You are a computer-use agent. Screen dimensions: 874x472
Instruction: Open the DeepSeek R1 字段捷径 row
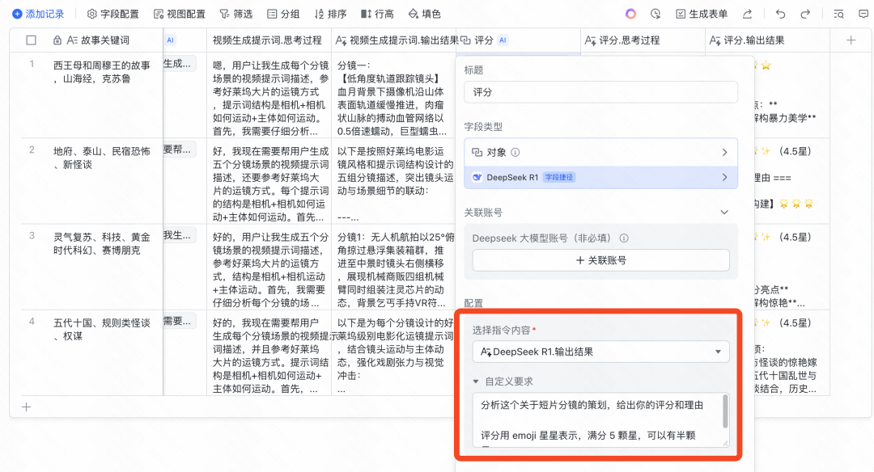coord(600,177)
